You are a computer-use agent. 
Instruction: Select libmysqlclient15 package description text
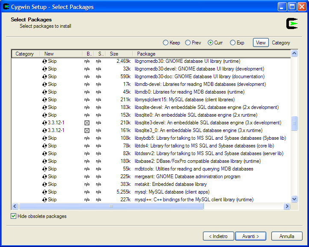tap(185, 100)
